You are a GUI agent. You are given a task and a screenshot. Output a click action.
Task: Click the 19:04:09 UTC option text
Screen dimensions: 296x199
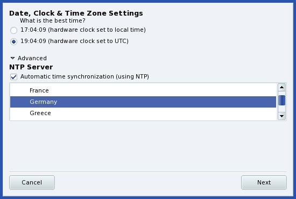[x=74, y=41]
